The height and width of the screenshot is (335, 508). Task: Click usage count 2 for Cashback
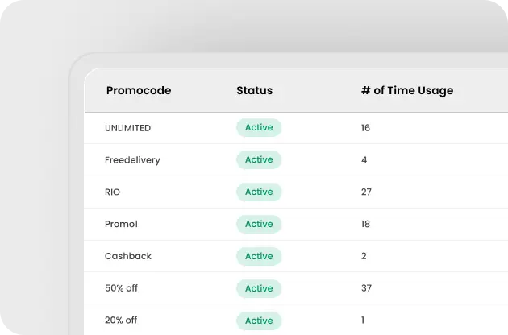click(364, 256)
